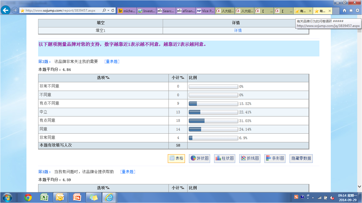
Task: Launch Chrome from the taskbar
Action: (x=28, y=197)
